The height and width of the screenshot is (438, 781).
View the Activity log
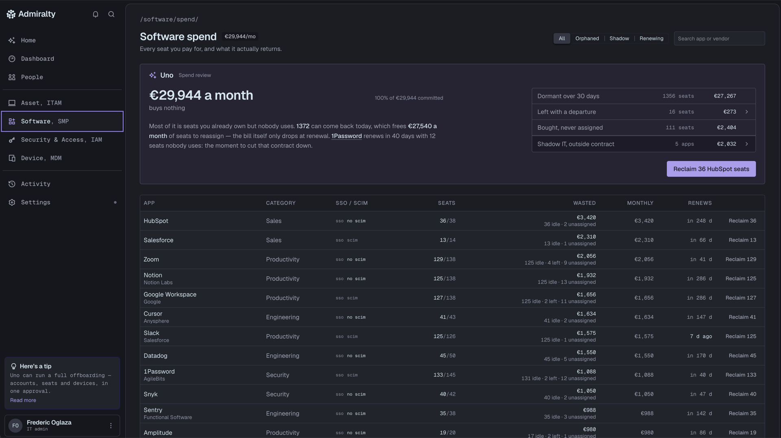coord(62,184)
